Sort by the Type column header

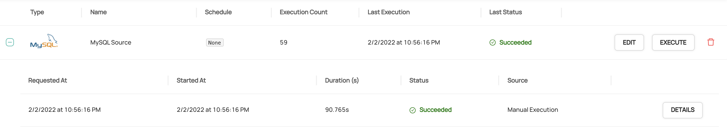[x=37, y=12]
